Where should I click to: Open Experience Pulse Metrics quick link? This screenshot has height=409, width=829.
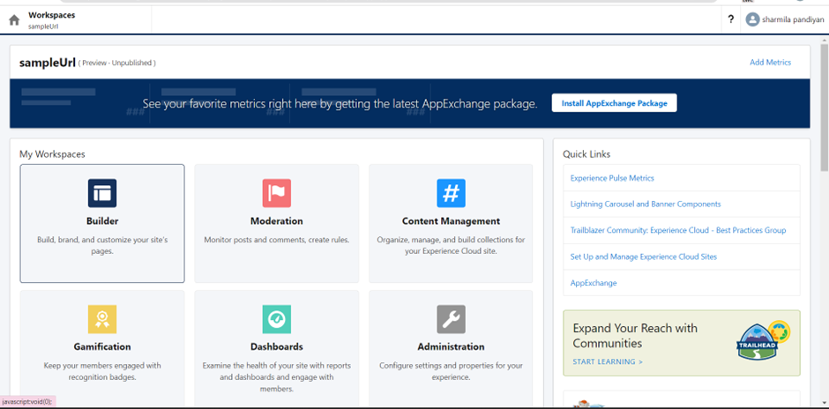click(x=612, y=178)
